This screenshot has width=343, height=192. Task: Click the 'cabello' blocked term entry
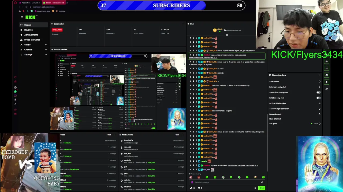tap(152, 181)
